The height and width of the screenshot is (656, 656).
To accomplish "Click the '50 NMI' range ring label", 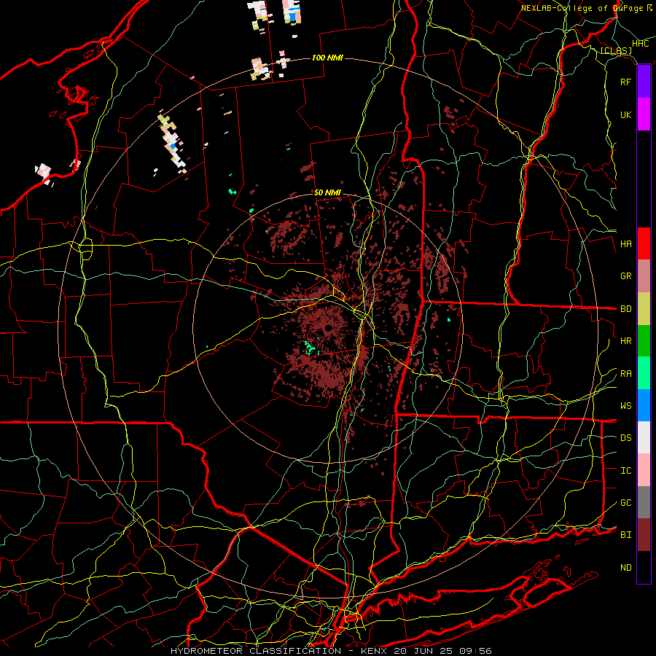I will tap(327, 192).
